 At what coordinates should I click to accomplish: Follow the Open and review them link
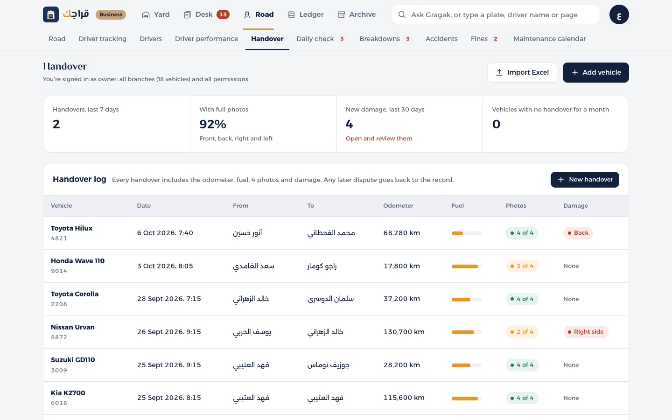click(379, 139)
